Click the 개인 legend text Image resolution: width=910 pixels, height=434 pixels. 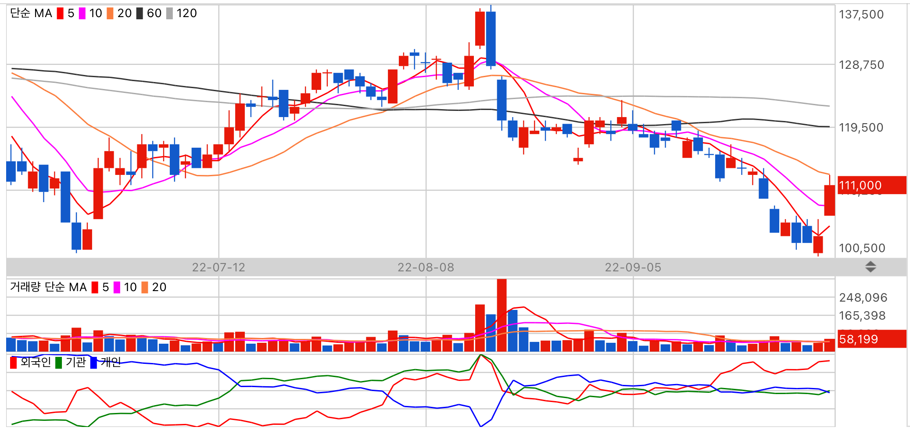[111, 362]
